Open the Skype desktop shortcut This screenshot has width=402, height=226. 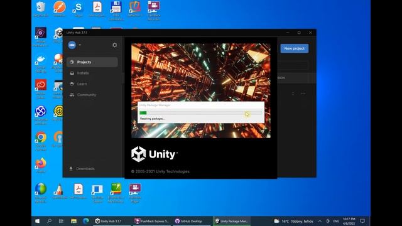pyautogui.click(x=79, y=9)
